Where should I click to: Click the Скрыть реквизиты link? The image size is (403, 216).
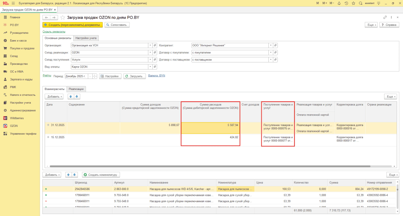pos(54,31)
